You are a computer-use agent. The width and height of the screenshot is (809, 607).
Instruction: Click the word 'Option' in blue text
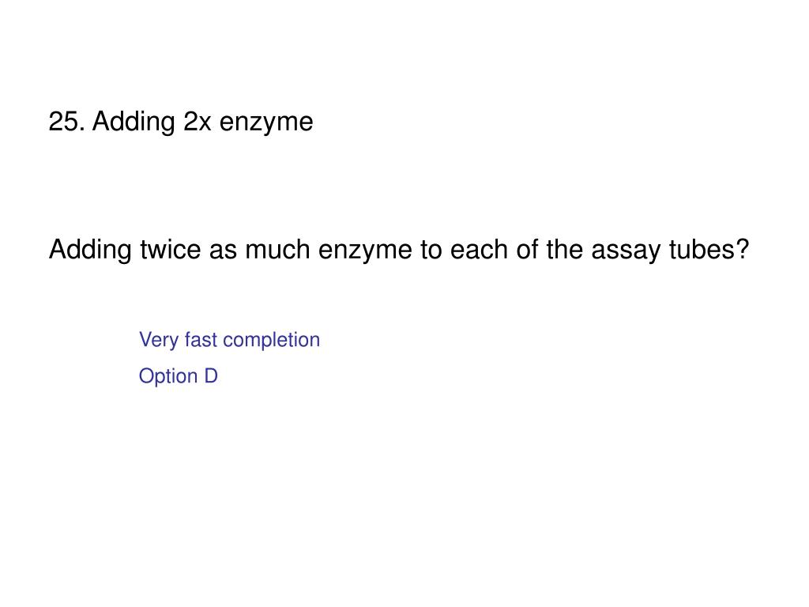click(x=168, y=376)
